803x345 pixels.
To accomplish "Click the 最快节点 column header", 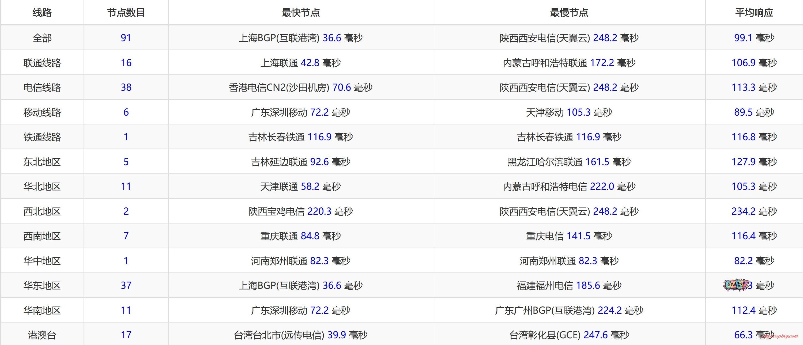I will [300, 13].
